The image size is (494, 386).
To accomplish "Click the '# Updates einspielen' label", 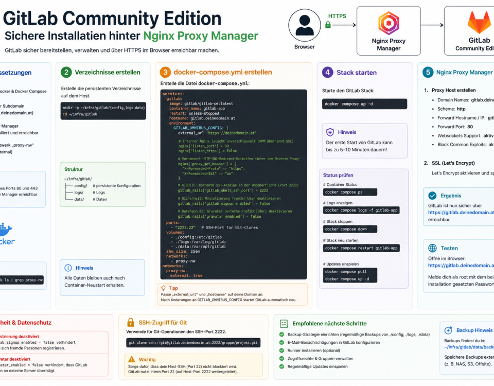I will [x=341, y=264].
